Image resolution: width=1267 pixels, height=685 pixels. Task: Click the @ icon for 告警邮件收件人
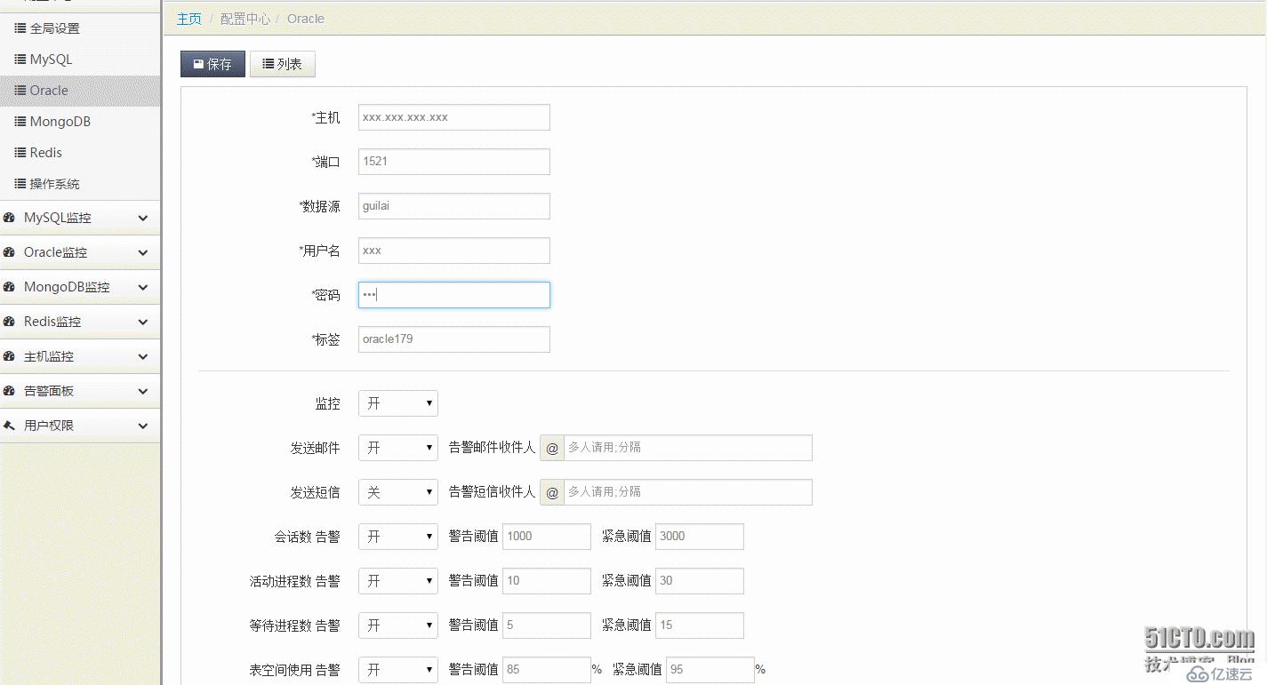[x=552, y=448]
